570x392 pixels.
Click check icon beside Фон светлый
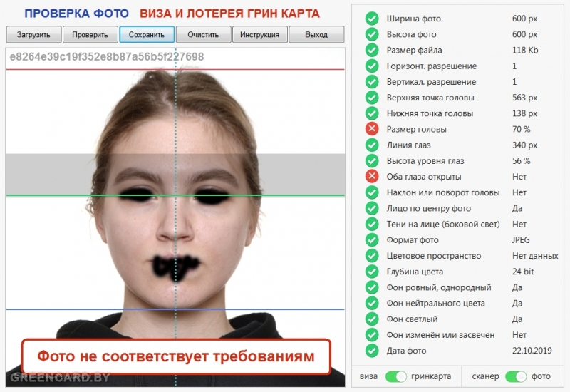[x=372, y=319]
